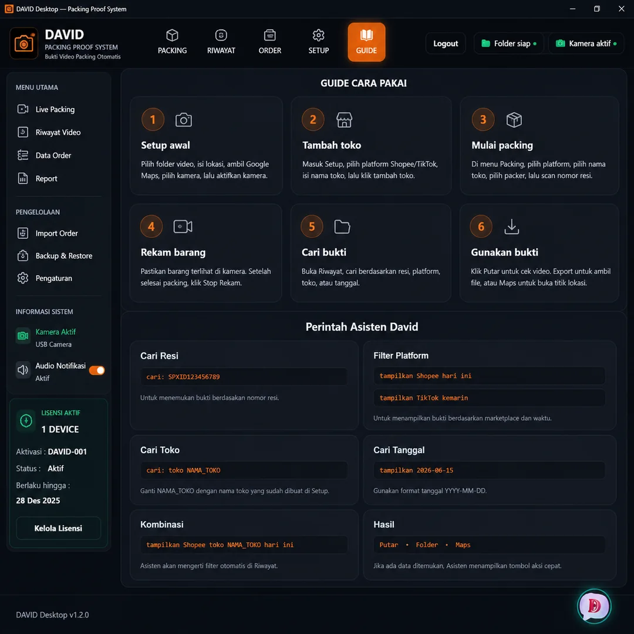Open the RIWAYAT history icon
The width and height of the screenshot is (634, 634).
point(221,36)
